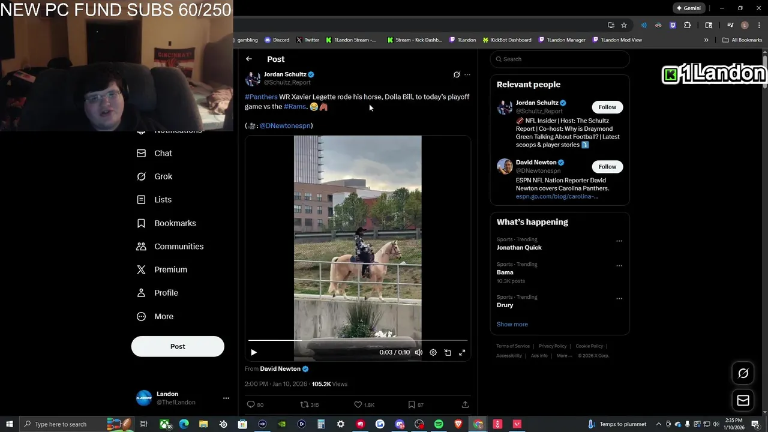The height and width of the screenshot is (432, 768).
Task: Open the #Rams hashtag
Action: coord(295,106)
